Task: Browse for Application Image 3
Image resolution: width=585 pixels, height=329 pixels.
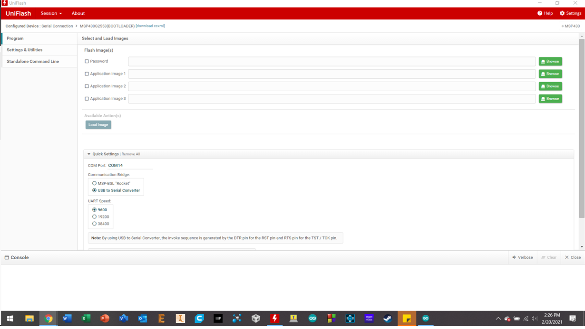Action: [550, 99]
